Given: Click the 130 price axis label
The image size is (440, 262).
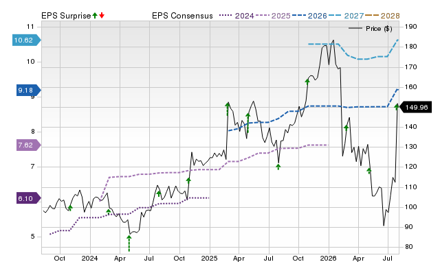Looking at the screenshot, I should [x=411, y=147].
